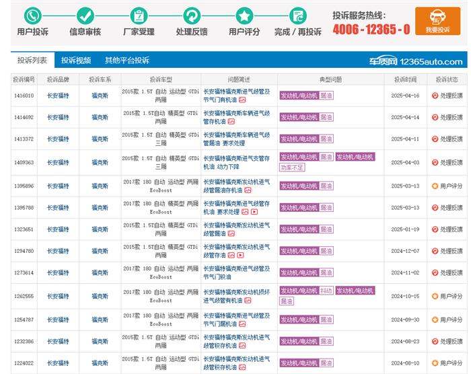Switch to the 投诉列表 tab
The height and width of the screenshot is (374, 471).
[32, 60]
